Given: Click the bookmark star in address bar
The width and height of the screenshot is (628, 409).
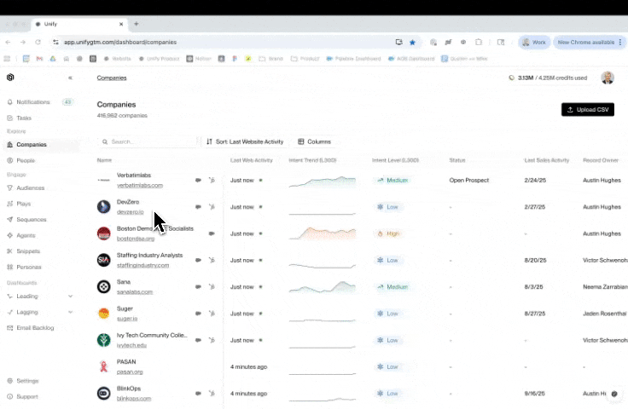Looking at the screenshot, I should click(412, 42).
